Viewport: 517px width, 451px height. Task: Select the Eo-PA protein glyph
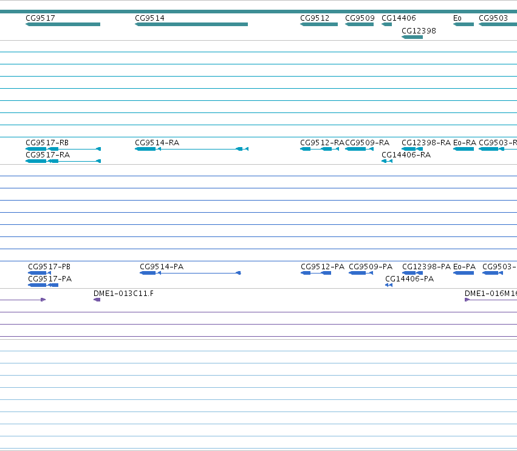click(x=464, y=273)
